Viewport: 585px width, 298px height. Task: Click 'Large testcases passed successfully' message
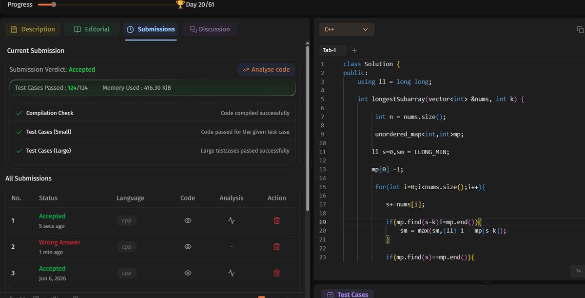pyautogui.click(x=245, y=151)
